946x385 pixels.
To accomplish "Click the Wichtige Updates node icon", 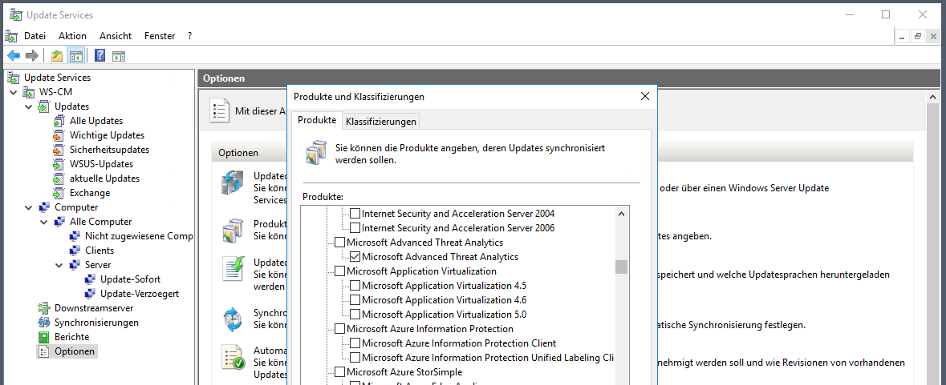I will 59,135.
